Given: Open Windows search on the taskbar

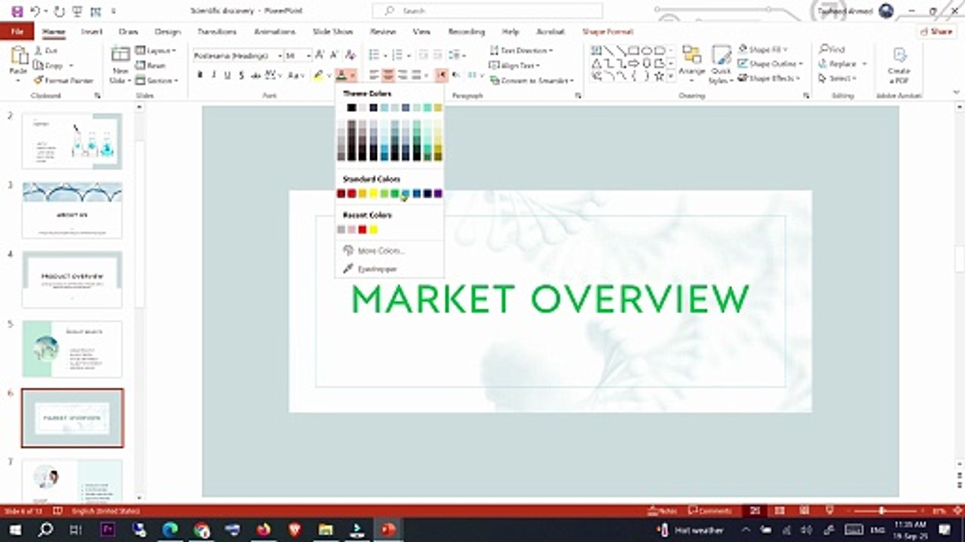Looking at the screenshot, I should click(45, 530).
